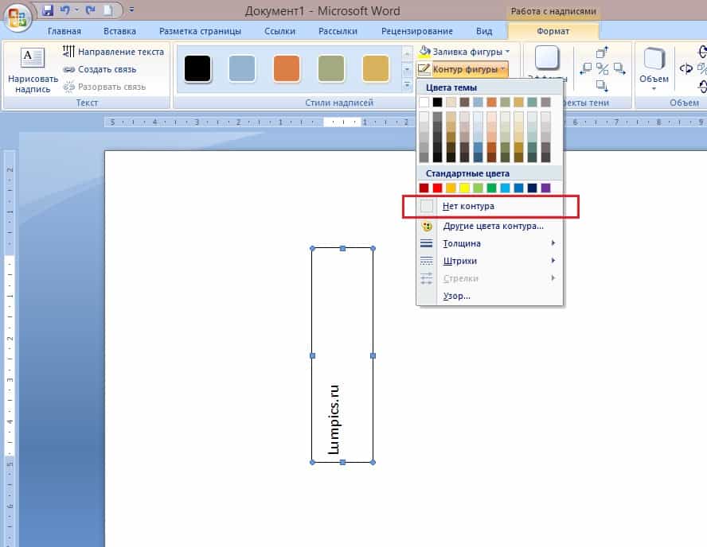Expand Заливка фигуры fill dropdown
Image resolution: width=707 pixels, height=547 pixels.
pos(471,52)
